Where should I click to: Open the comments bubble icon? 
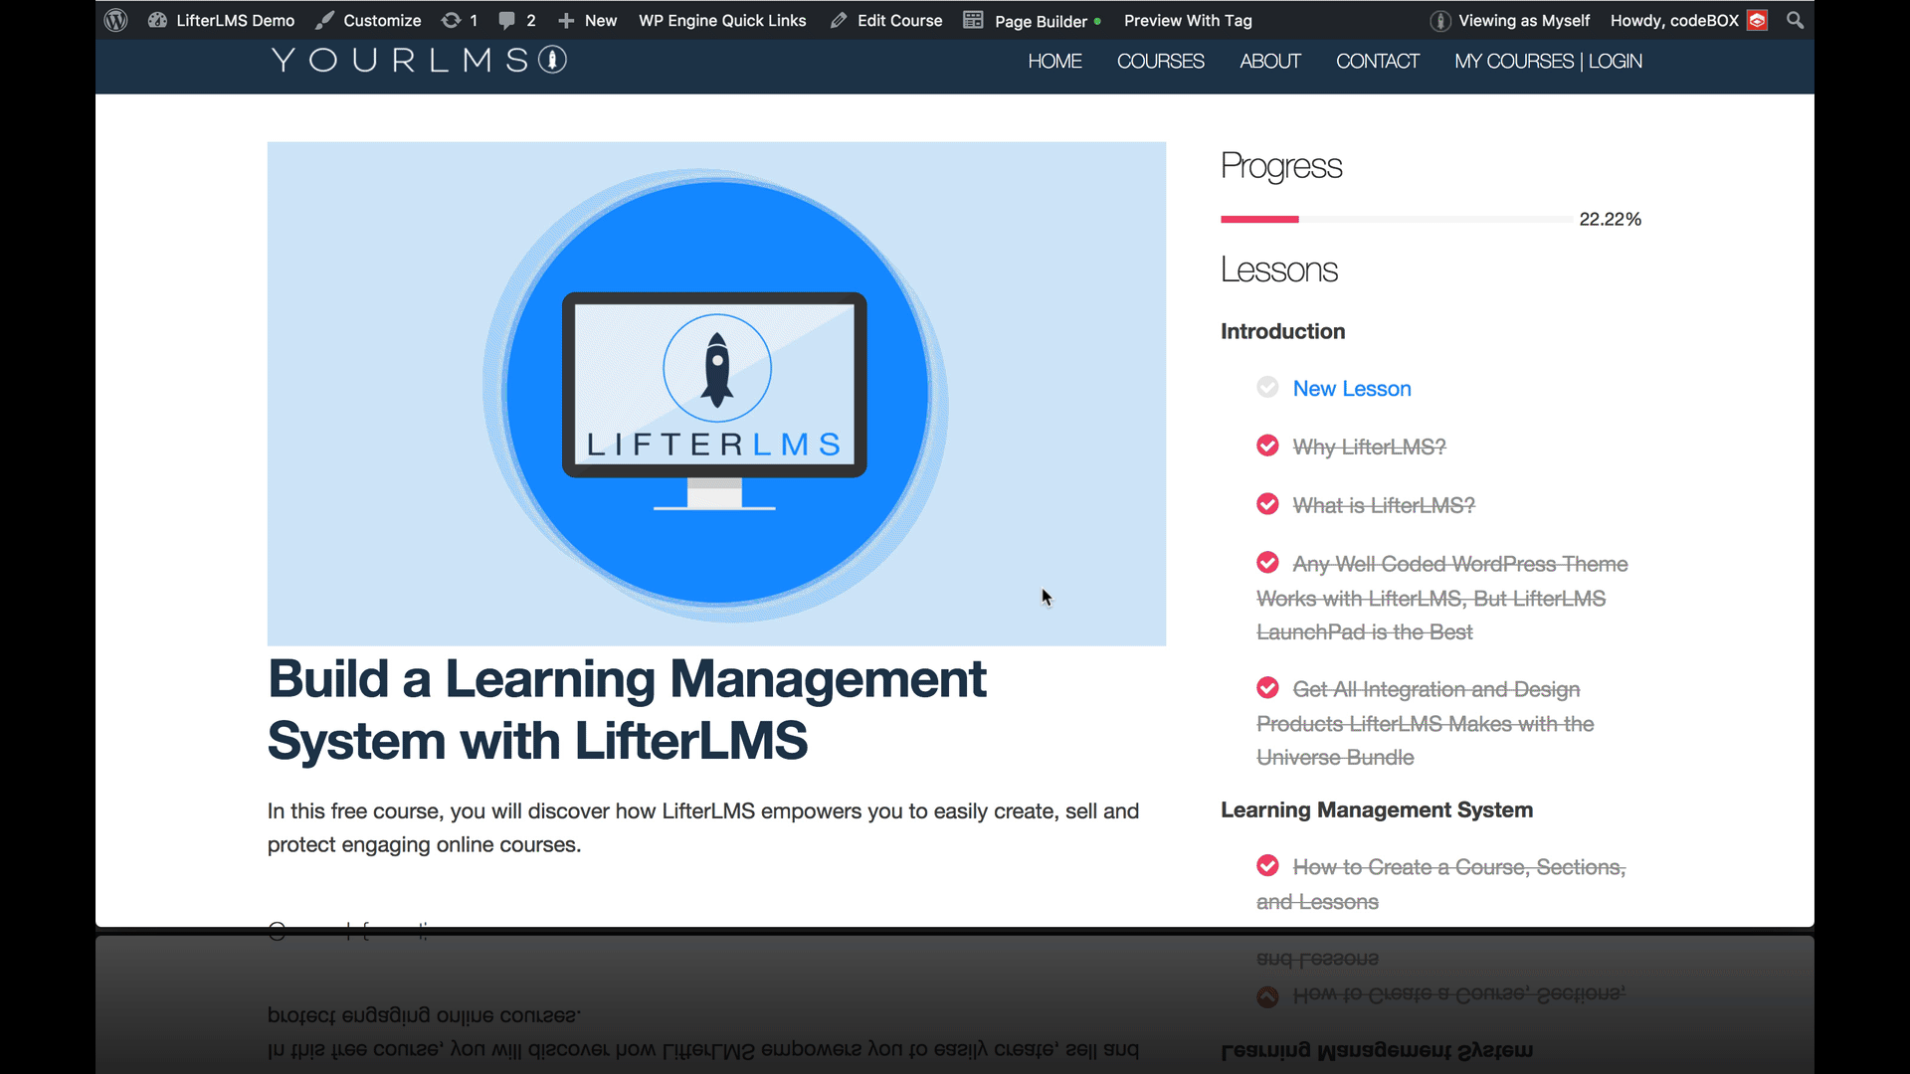pos(507,20)
